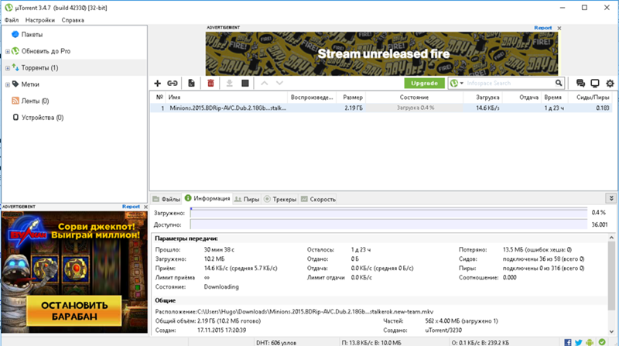Click info pane scrollbar up arrow
Image resolution: width=619 pixels, height=346 pixels.
[x=611, y=238]
